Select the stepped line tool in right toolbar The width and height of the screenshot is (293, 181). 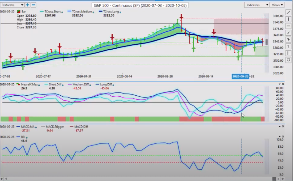coord(288,46)
